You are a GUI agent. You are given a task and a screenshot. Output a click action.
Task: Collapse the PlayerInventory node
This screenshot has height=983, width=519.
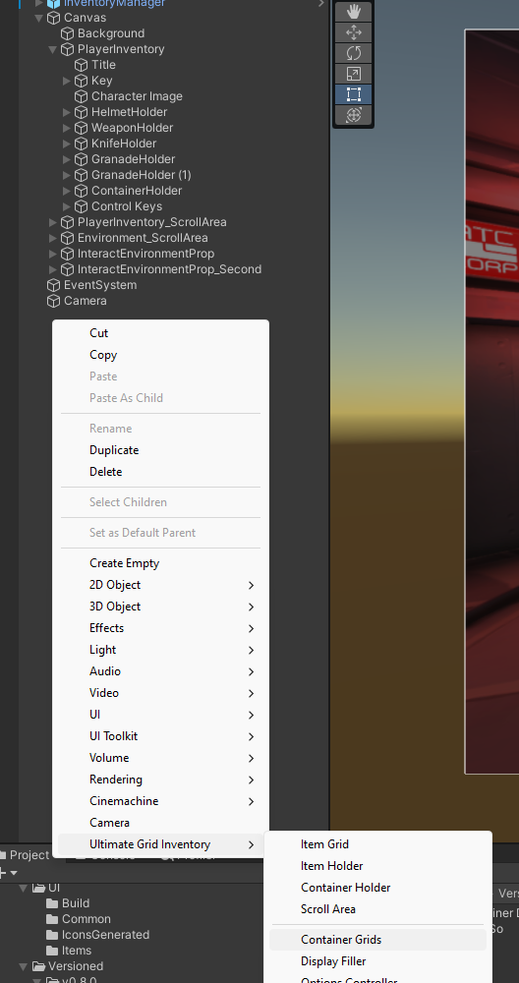(53, 49)
